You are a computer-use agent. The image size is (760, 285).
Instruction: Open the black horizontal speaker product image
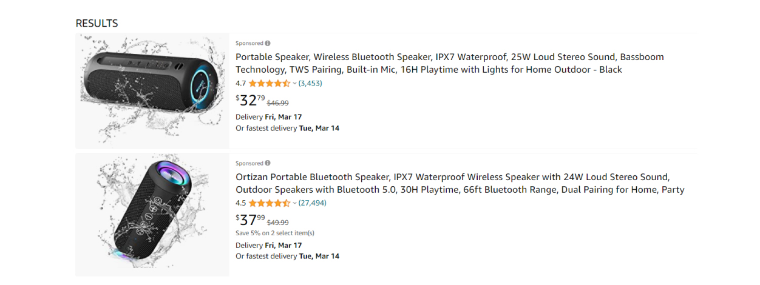pos(152,91)
